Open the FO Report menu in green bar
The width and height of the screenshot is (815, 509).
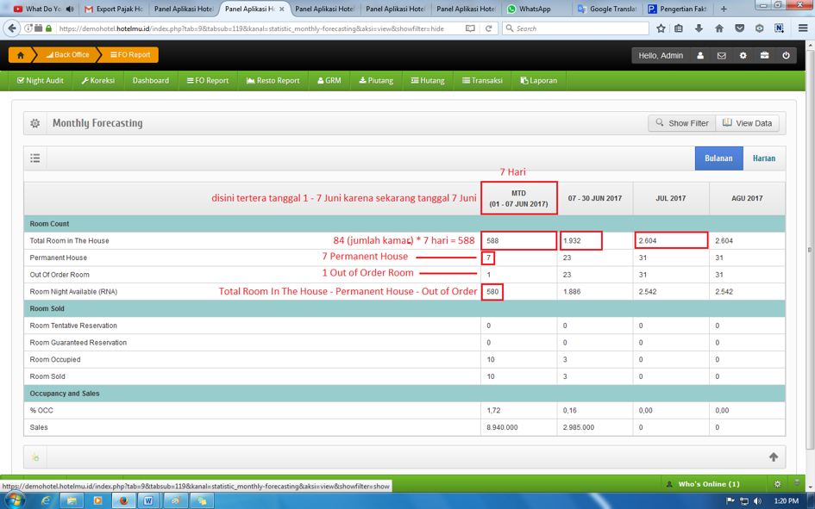click(x=208, y=81)
